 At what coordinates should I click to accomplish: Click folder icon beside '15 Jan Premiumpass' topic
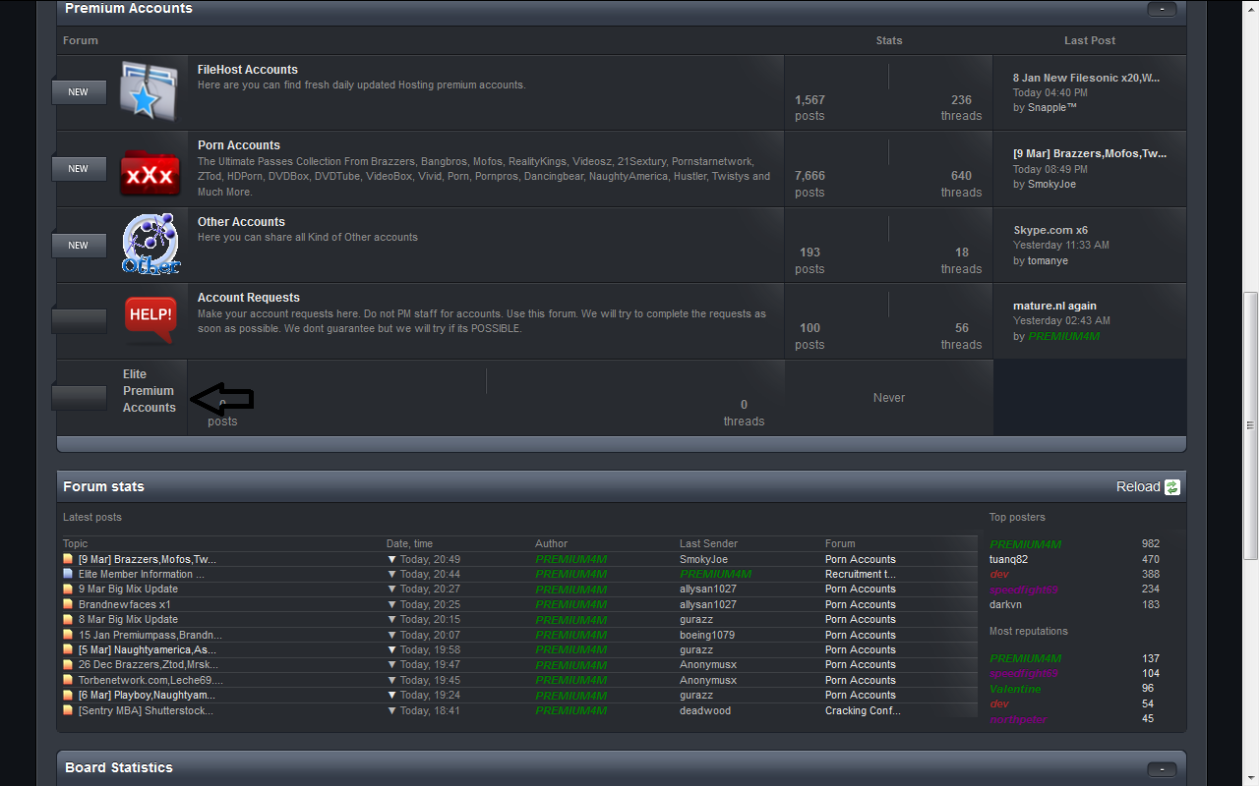click(x=68, y=635)
